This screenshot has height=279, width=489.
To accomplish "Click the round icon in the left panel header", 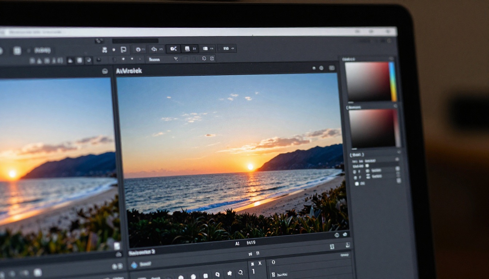I will [105, 71].
